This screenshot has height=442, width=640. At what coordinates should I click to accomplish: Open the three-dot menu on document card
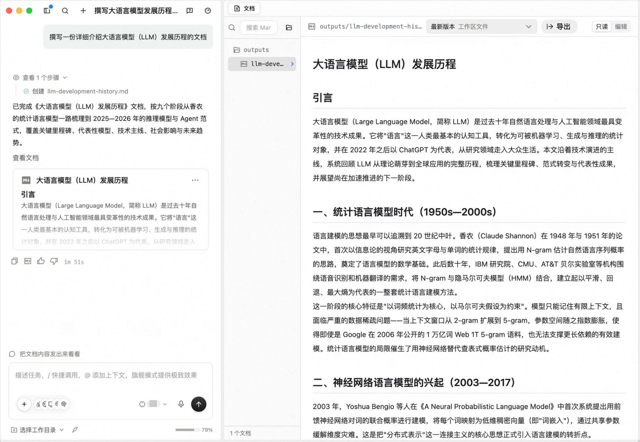pyautogui.click(x=195, y=180)
